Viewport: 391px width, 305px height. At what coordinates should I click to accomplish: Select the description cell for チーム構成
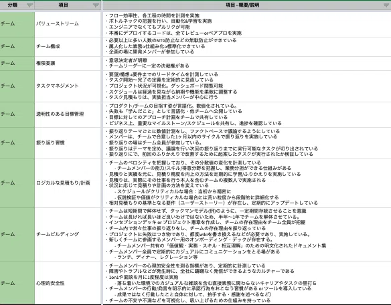click(247, 47)
